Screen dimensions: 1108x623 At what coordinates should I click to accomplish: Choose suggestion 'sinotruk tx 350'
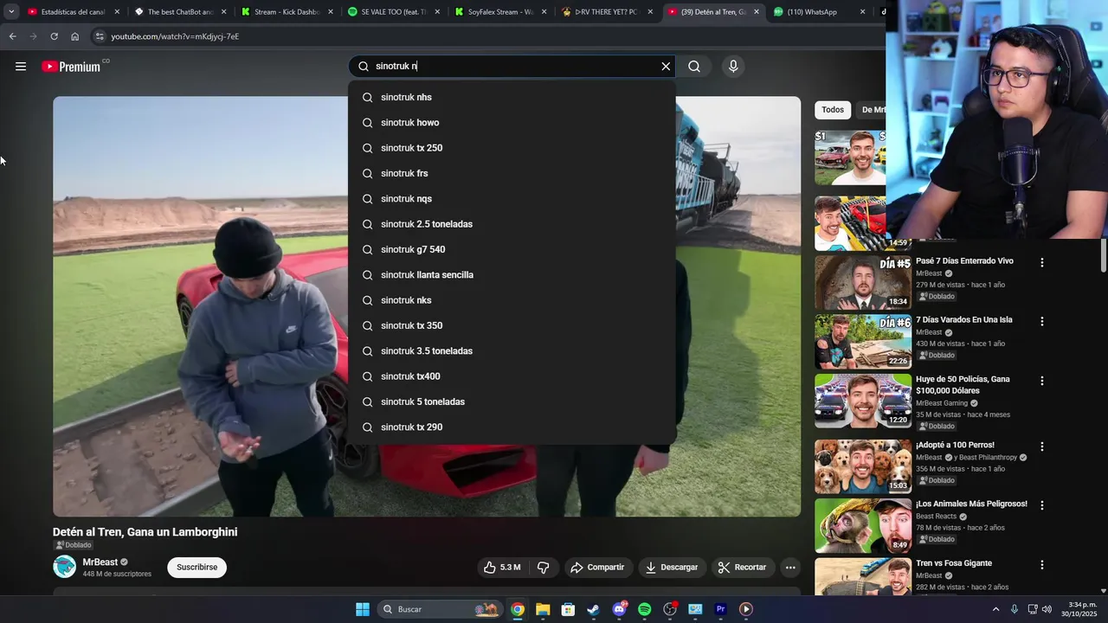click(x=512, y=325)
